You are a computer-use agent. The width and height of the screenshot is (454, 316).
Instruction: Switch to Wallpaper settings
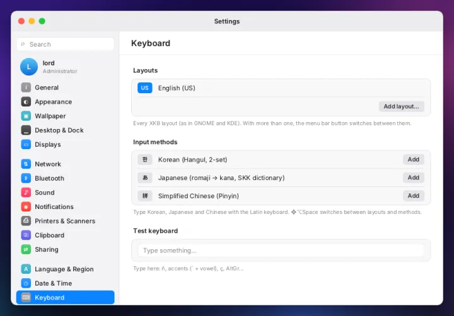click(66, 116)
